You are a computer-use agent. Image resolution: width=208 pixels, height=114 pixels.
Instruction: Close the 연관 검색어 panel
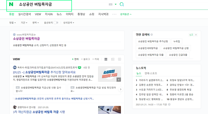pos(196,35)
